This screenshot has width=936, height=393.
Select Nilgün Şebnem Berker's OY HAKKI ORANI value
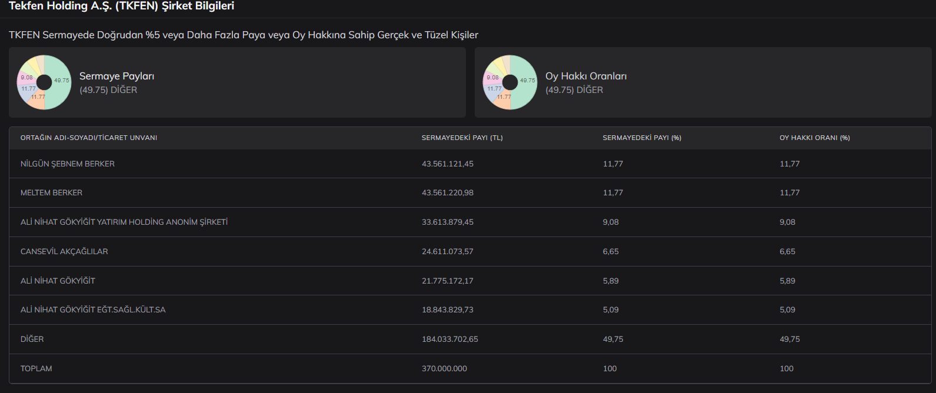click(790, 164)
